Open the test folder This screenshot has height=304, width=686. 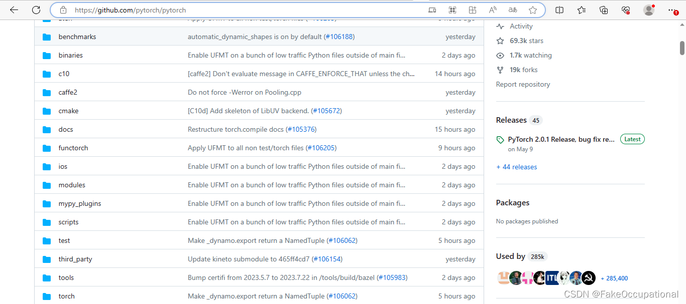(64, 240)
